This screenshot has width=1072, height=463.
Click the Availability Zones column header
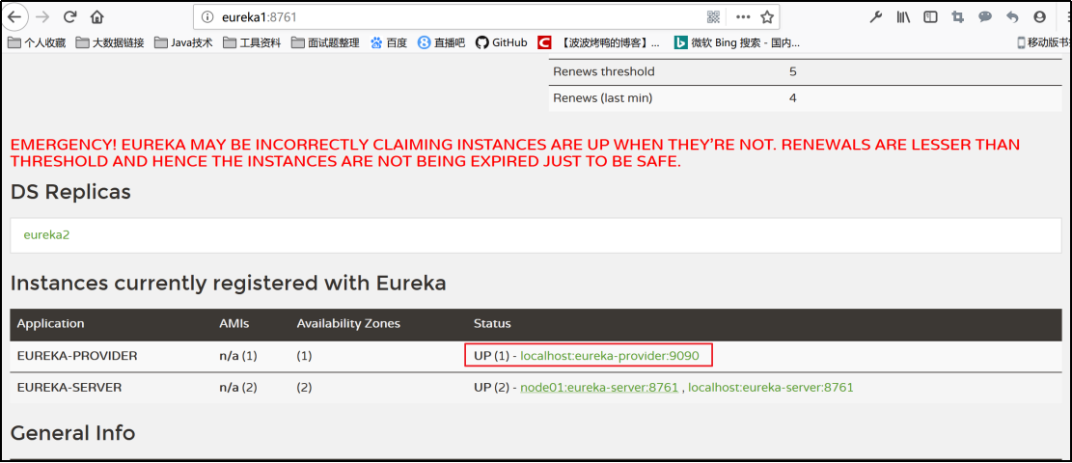[x=348, y=323]
